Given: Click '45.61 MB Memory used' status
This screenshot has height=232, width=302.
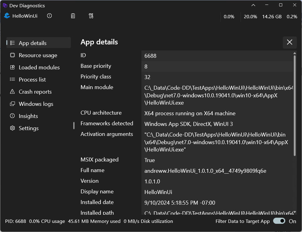Looking at the screenshot, I should pos(94,221).
